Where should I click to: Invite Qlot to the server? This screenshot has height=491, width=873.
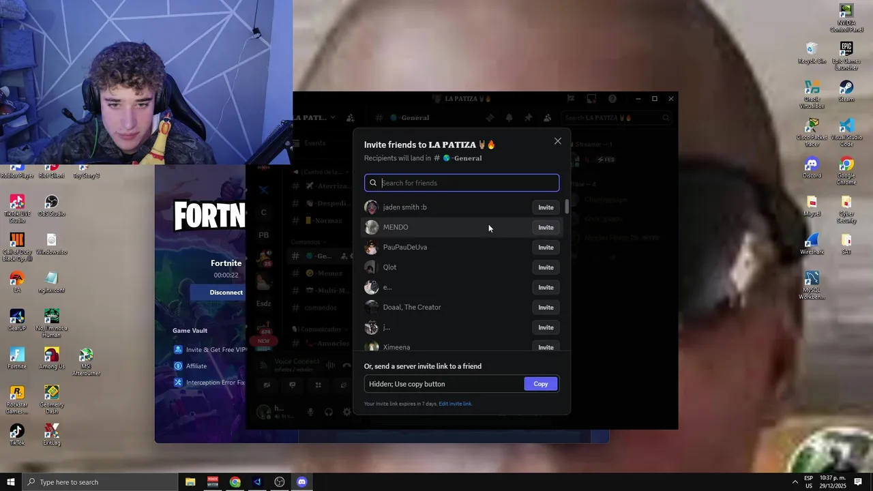[546, 267]
